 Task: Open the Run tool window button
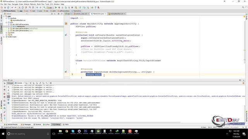46,124
